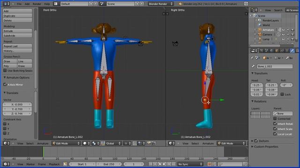Open the left viewport Edit Mode dropdown
Image resolution: width=300 pixels, height=168 pixels.
coord(66,143)
